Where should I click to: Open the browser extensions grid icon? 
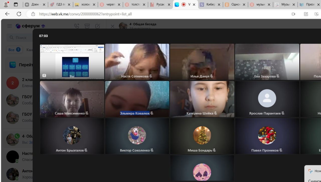tap(306, 14)
